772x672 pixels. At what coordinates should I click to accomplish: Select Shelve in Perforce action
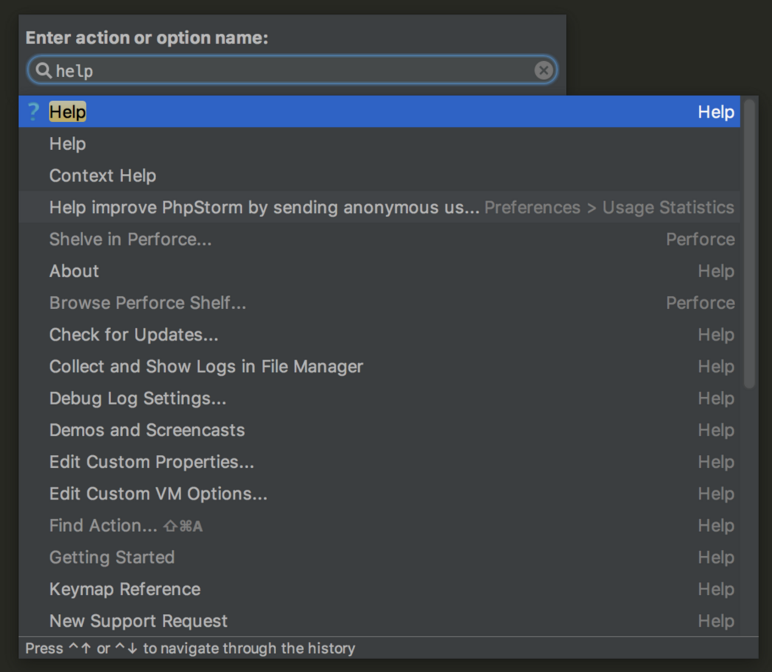[x=130, y=239]
